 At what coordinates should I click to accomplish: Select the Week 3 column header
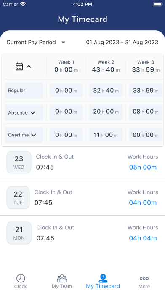point(146,67)
